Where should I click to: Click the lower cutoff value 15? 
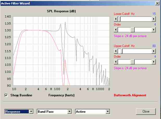click(x=154, y=14)
